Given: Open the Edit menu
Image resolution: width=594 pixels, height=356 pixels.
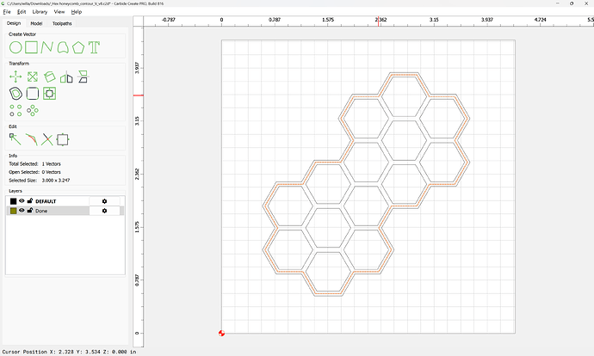Looking at the screenshot, I should [x=22, y=12].
